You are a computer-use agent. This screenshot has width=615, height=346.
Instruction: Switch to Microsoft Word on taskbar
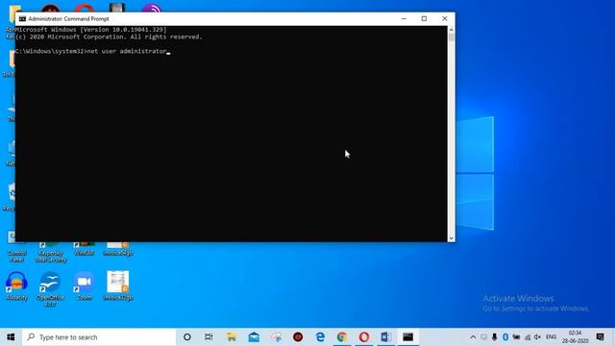(386, 337)
